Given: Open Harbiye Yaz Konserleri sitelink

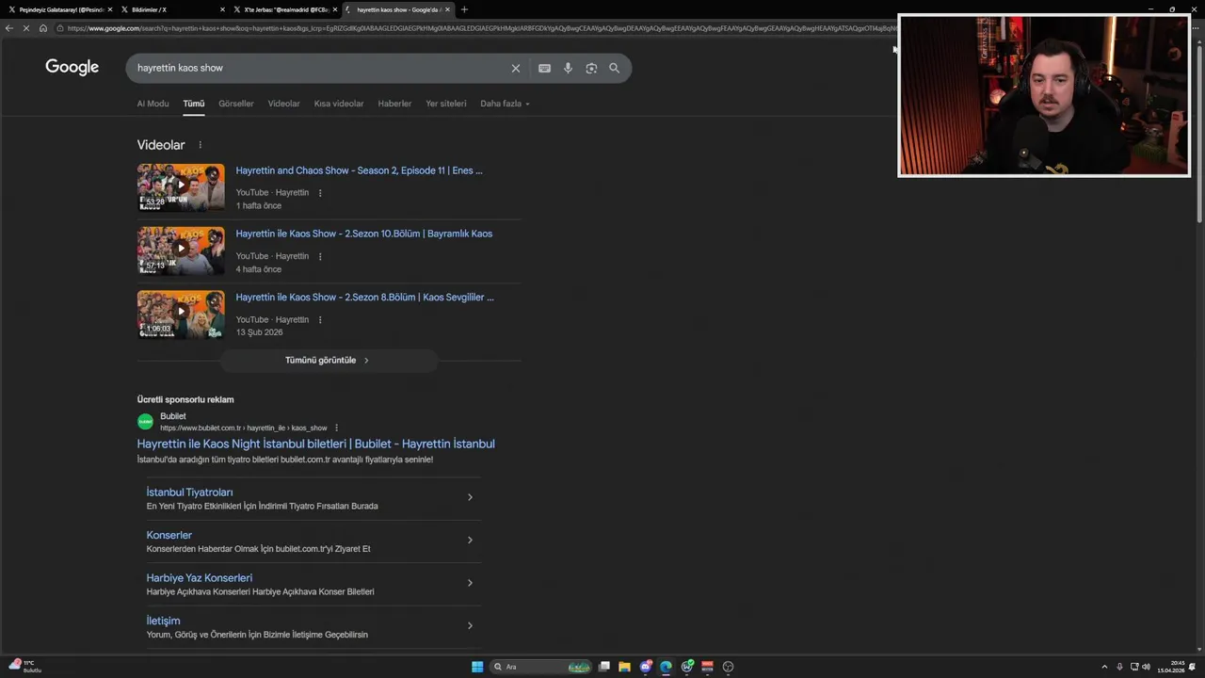Looking at the screenshot, I should (x=200, y=578).
